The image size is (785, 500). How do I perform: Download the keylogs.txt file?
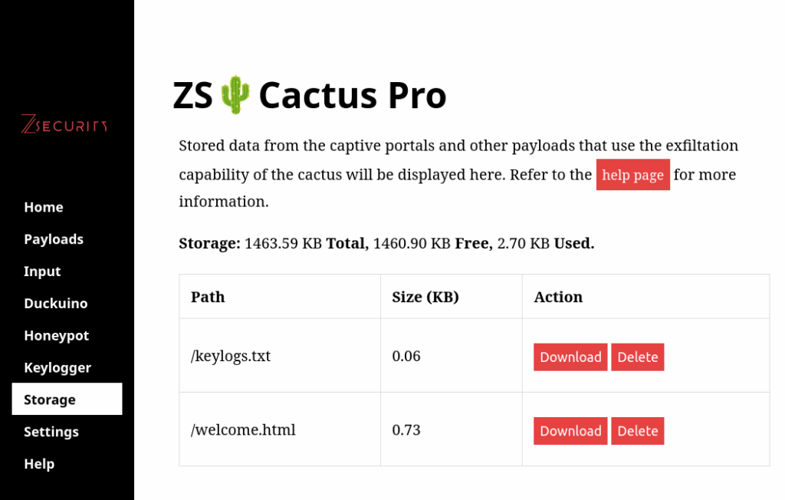pyautogui.click(x=570, y=357)
